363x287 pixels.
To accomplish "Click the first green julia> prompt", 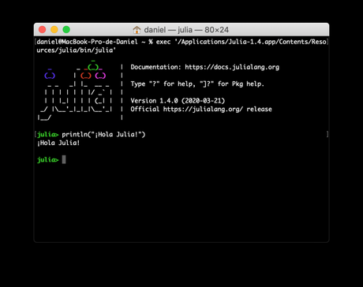I will pos(47,134).
